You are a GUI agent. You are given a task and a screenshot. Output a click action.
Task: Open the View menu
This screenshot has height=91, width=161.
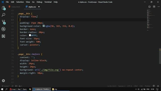[x=28, y=2]
